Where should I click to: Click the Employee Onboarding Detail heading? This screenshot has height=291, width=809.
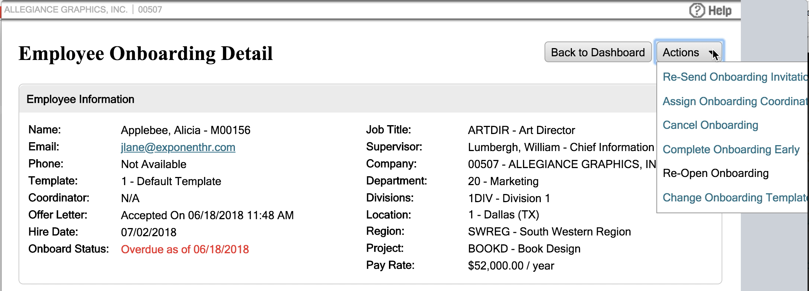pos(146,53)
